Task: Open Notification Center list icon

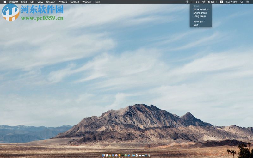Action: click(x=247, y=2)
